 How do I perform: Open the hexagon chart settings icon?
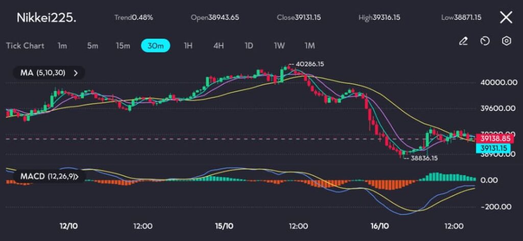point(506,41)
